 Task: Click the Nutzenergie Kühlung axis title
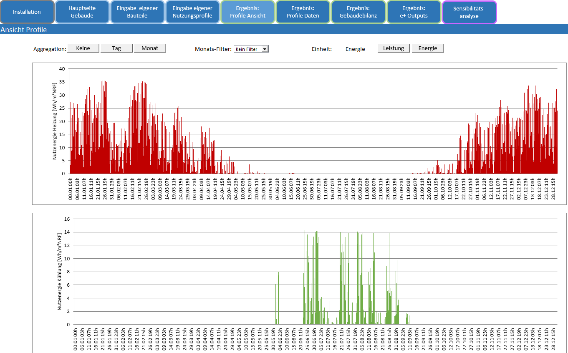(60, 271)
